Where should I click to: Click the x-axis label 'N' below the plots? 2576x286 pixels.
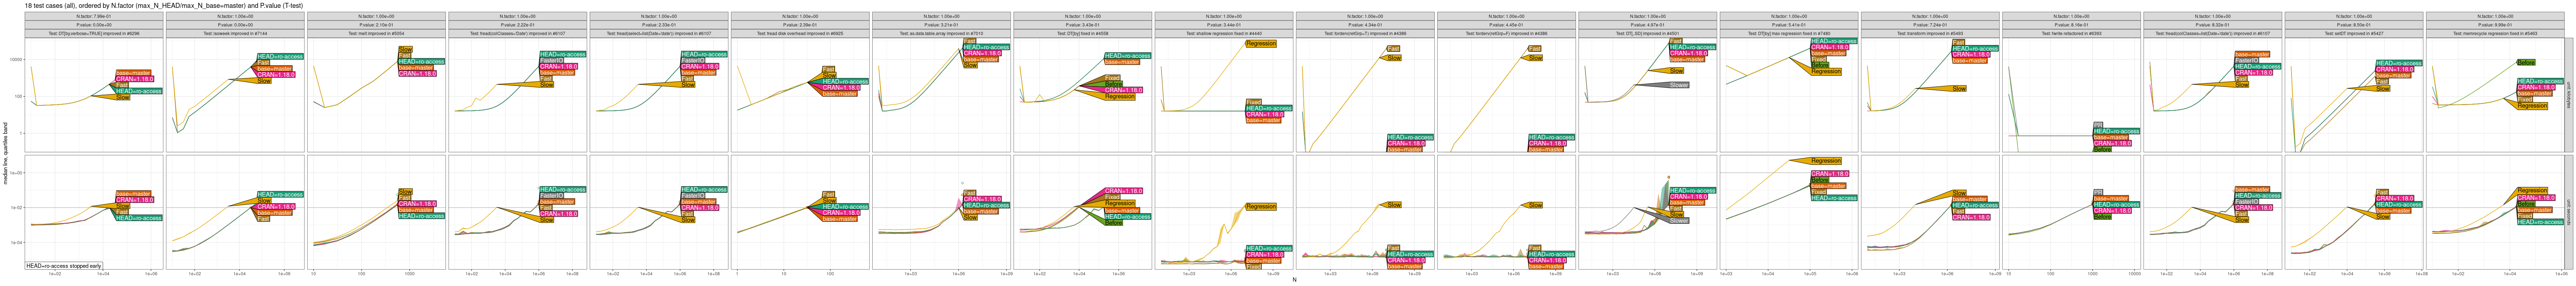(x=1294, y=280)
